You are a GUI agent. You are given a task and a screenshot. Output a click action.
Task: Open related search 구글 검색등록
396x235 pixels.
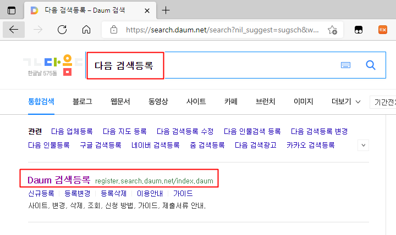[x=101, y=146]
